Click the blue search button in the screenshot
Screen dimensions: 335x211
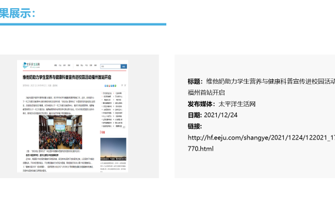click(x=123, y=66)
